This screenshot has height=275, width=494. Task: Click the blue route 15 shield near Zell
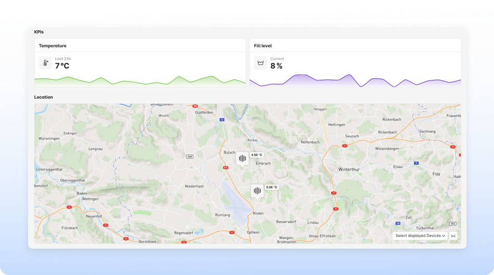coord(397,223)
